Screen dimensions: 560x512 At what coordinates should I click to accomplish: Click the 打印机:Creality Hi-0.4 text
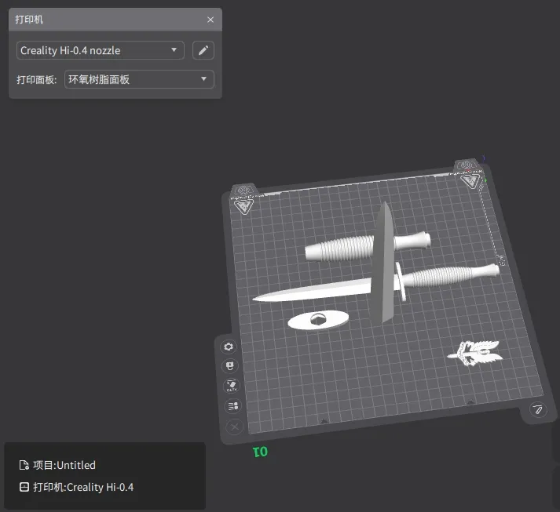pos(83,487)
